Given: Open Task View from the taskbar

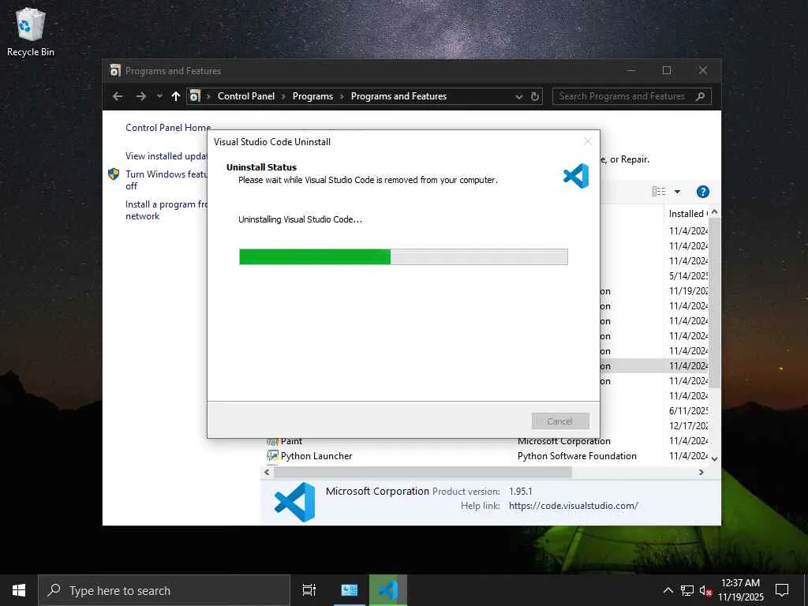Looking at the screenshot, I should click(309, 590).
